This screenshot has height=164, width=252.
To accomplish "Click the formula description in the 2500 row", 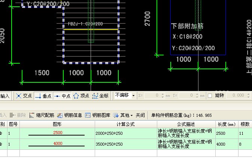I will (x=186, y=133).
